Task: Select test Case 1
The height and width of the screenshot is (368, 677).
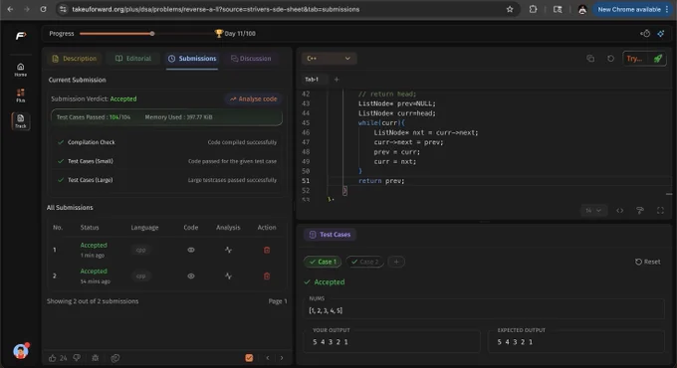Action: click(323, 262)
